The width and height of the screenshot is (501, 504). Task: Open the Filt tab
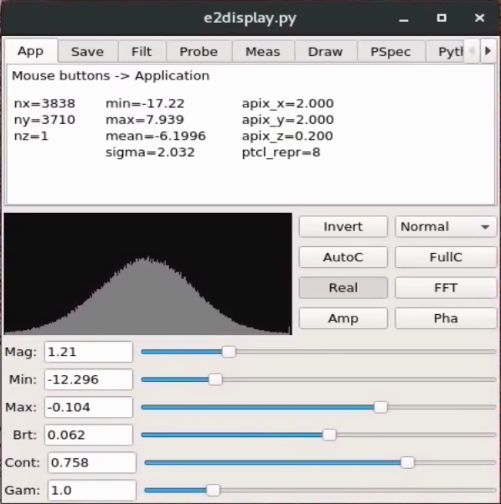(141, 52)
